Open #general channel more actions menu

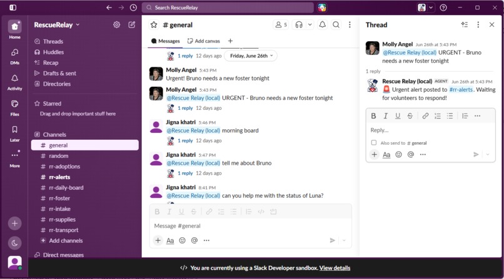pos(350,25)
